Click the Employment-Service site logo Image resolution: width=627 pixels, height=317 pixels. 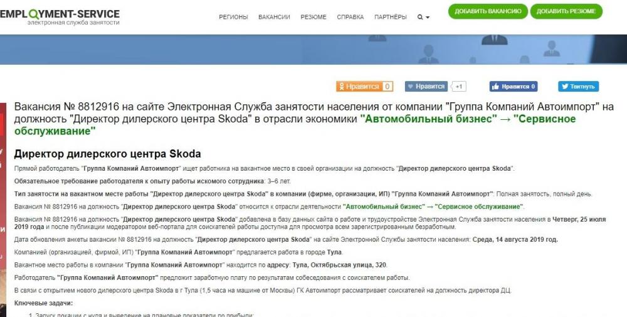coord(60,16)
